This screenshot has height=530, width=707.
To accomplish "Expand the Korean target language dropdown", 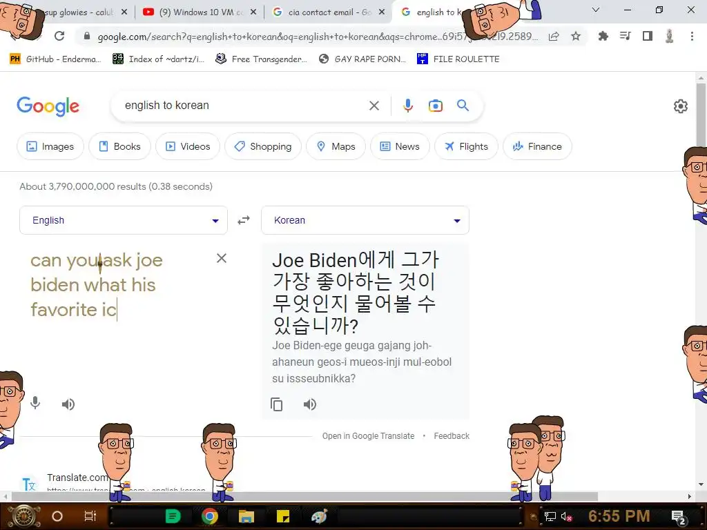I will tap(365, 220).
